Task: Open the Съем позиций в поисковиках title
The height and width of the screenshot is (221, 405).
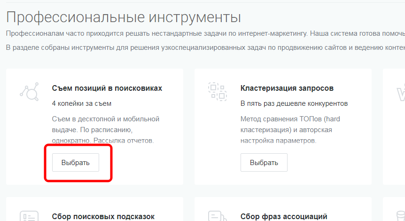Action: [107, 88]
